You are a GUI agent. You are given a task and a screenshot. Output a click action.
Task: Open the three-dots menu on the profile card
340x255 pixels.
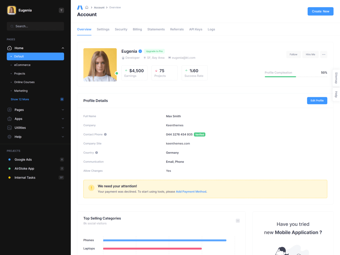tap(324, 54)
